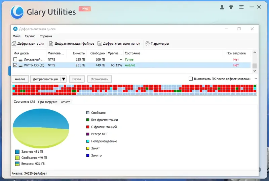269x181 pixels.
Task: Minimize the Glary Utilities main window
Action: [252, 7]
